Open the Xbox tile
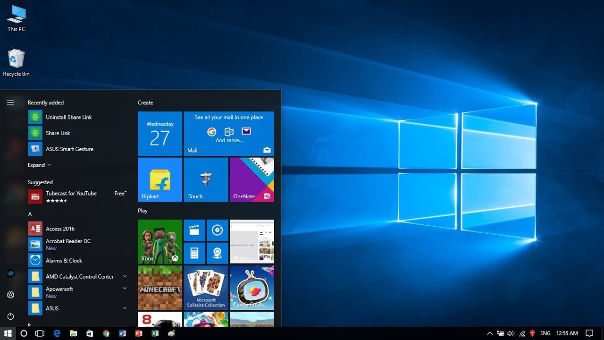This screenshot has width=604, height=340. click(160, 242)
